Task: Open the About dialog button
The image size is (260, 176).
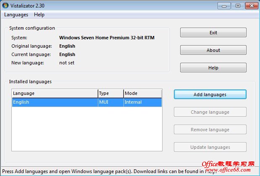Action: (x=213, y=50)
